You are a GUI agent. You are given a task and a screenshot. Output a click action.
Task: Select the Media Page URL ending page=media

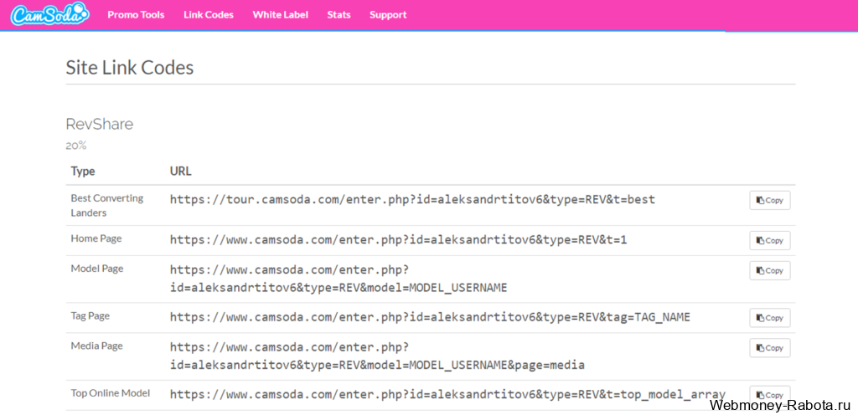[377, 356]
